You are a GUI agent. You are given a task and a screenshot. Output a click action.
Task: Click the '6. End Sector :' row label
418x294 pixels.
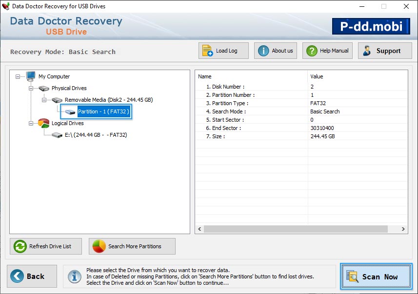pos(223,128)
